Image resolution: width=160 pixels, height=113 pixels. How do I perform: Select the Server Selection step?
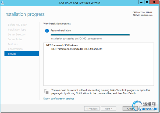[17, 34]
